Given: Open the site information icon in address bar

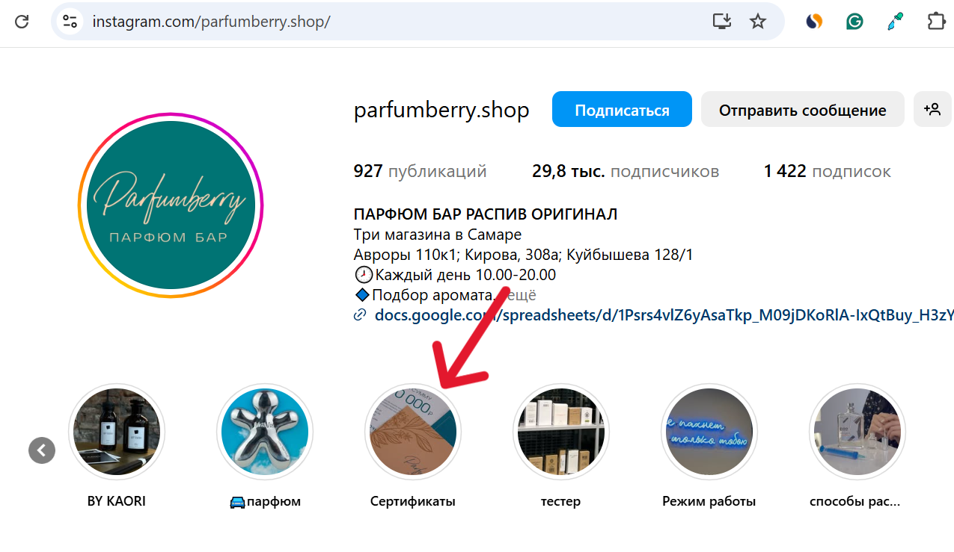Looking at the screenshot, I should tap(70, 21).
